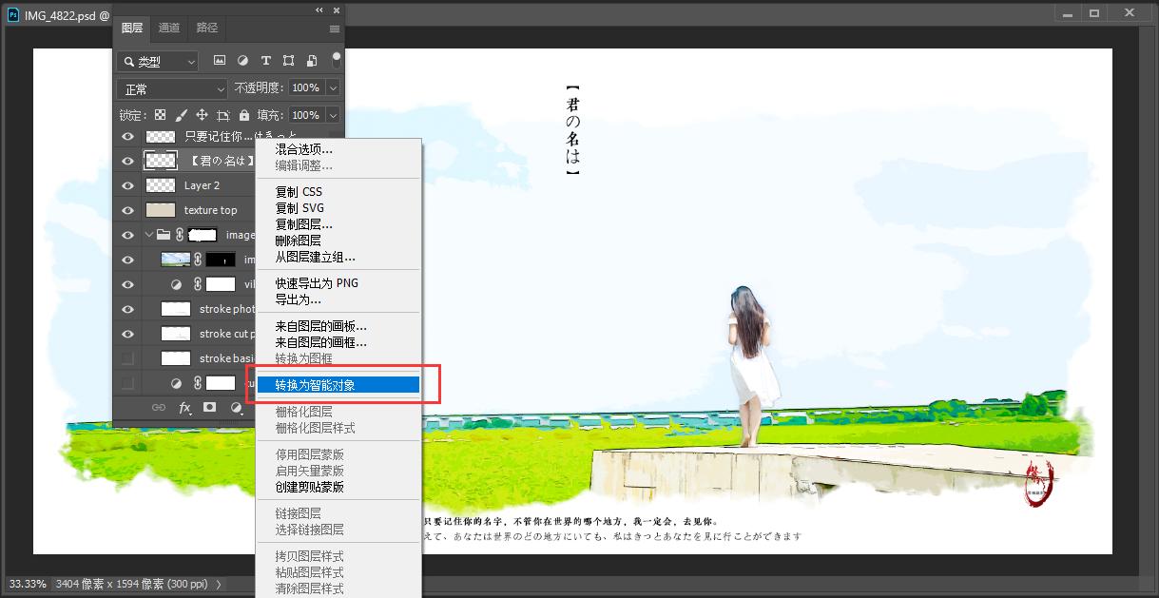Filter for text type layers
1159x598 pixels.
pos(266,61)
